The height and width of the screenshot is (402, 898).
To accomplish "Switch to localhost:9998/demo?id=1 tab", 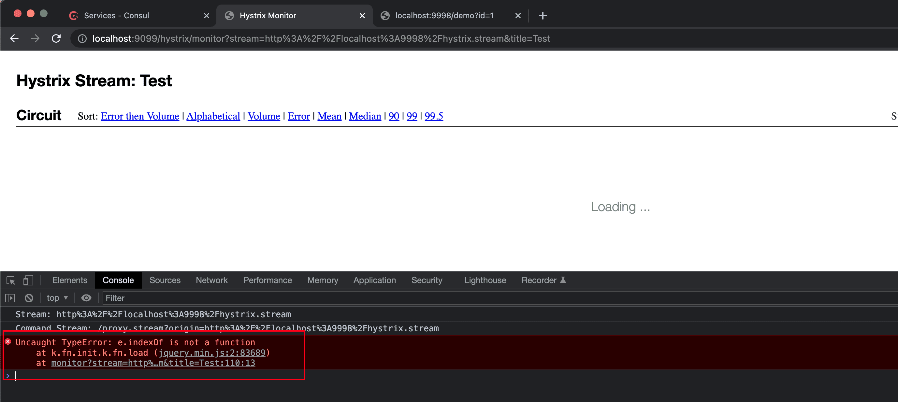I will tap(450, 16).
